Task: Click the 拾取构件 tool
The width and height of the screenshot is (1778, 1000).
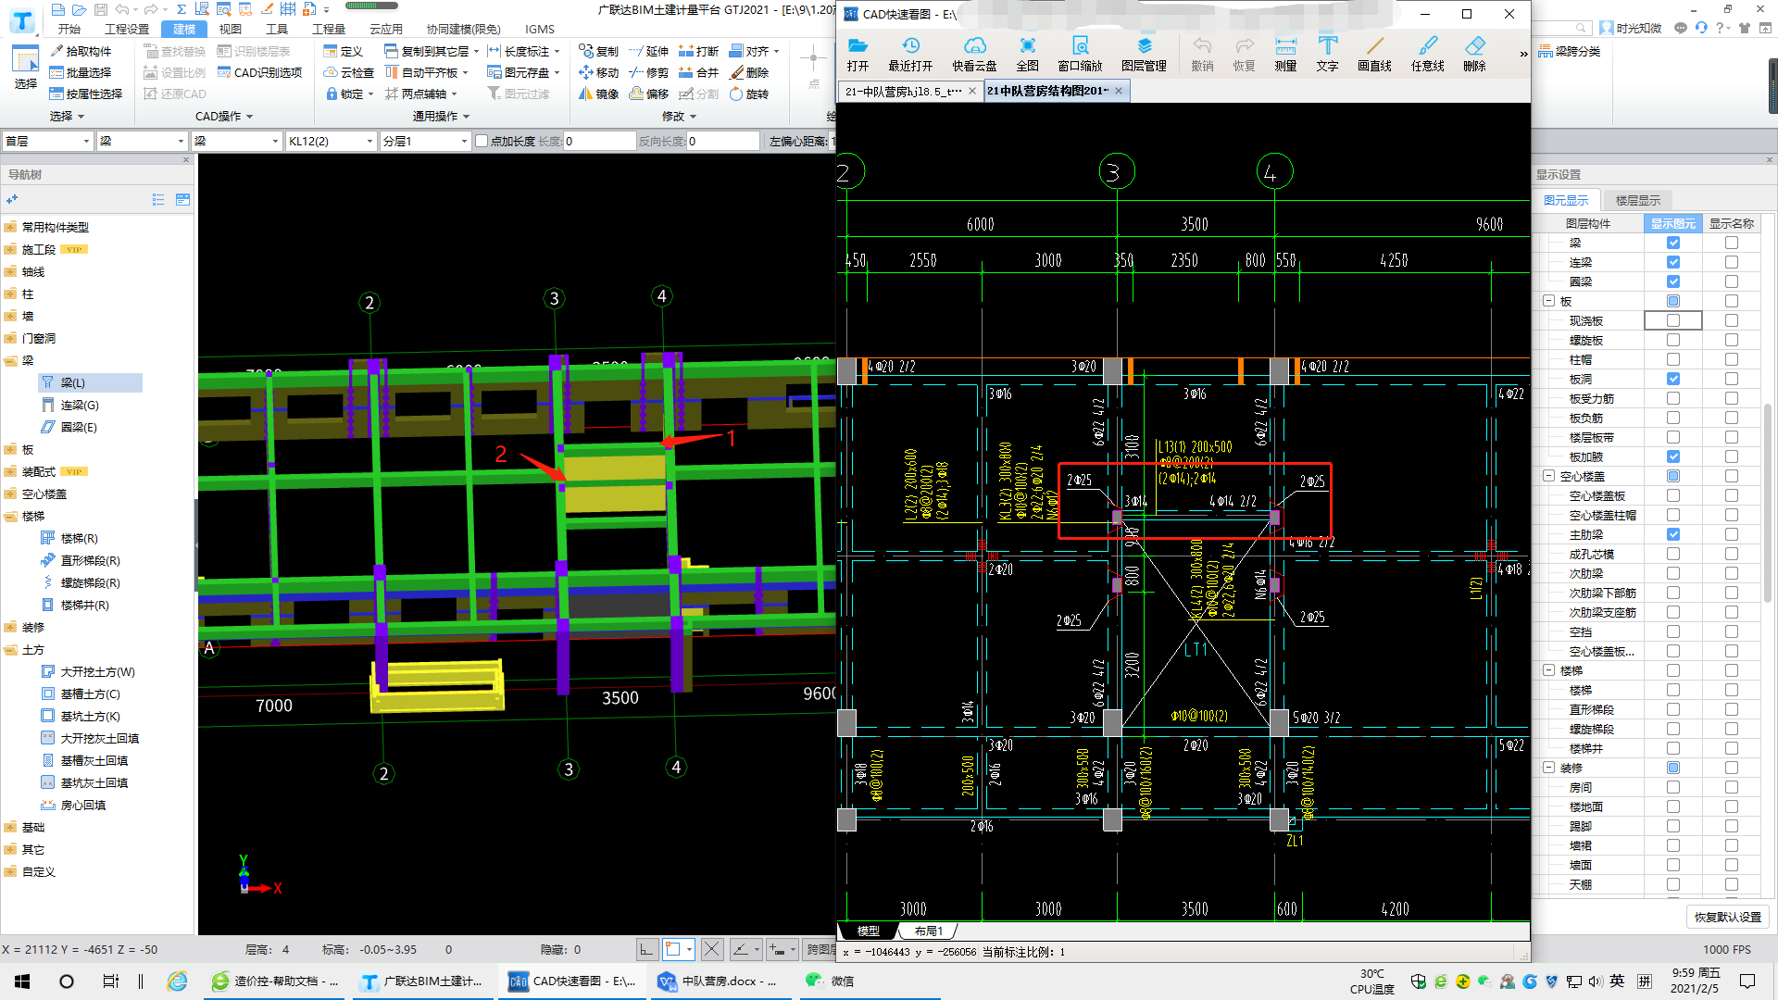Action: coord(81,51)
